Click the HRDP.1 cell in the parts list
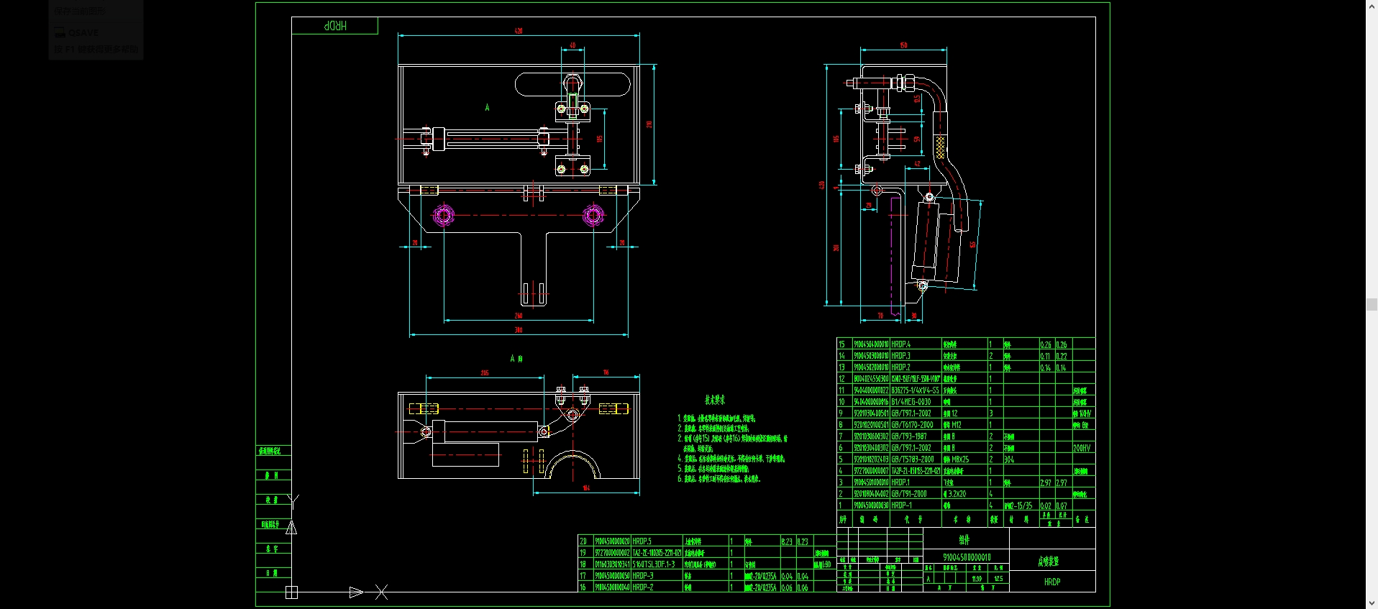 [x=900, y=482]
